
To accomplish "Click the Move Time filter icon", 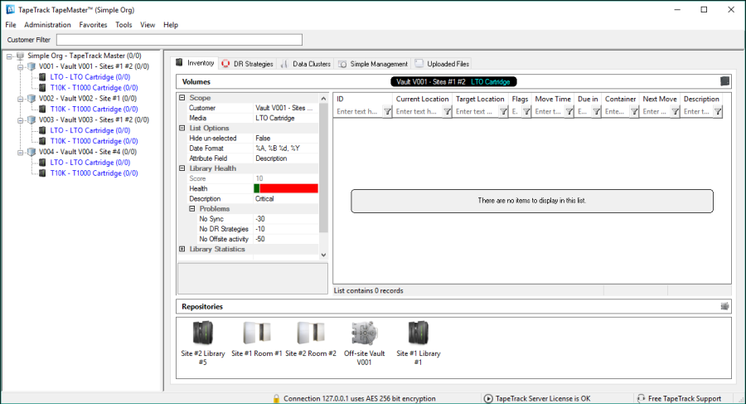I will (x=569, y=111).
